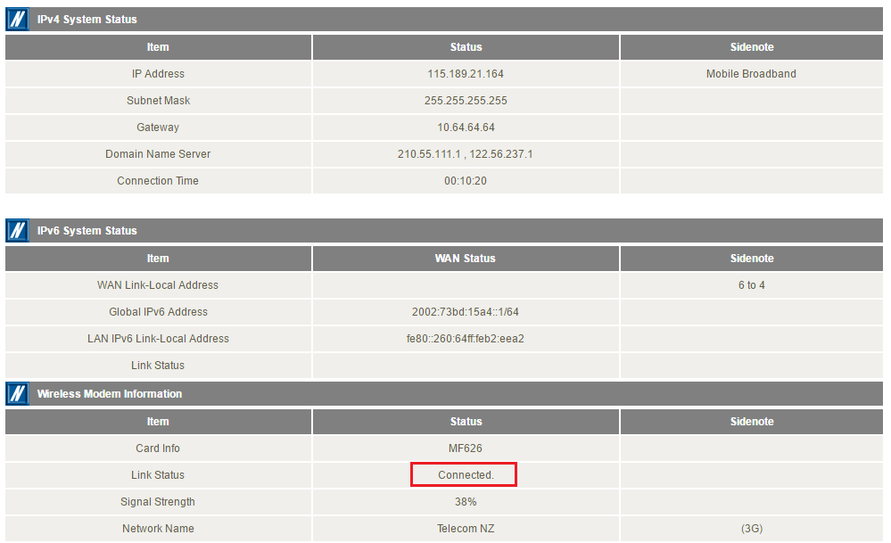The image size is (891, 543).
Task: Click the WAN Link-Local Address label
Action: click(x=158, y=285)
